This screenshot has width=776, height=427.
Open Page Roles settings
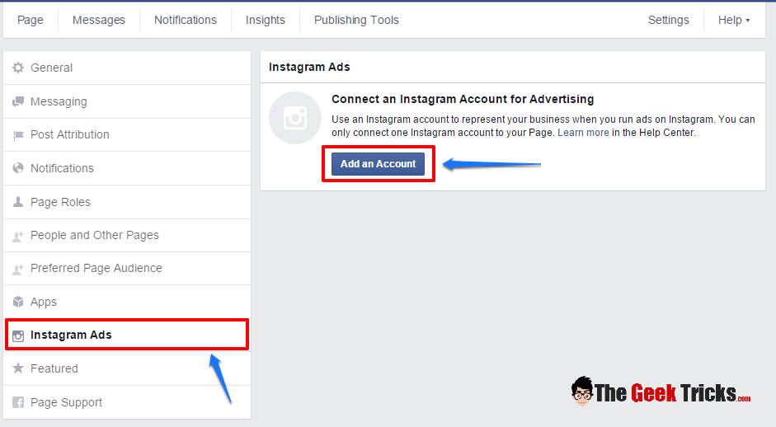(127, 202)
